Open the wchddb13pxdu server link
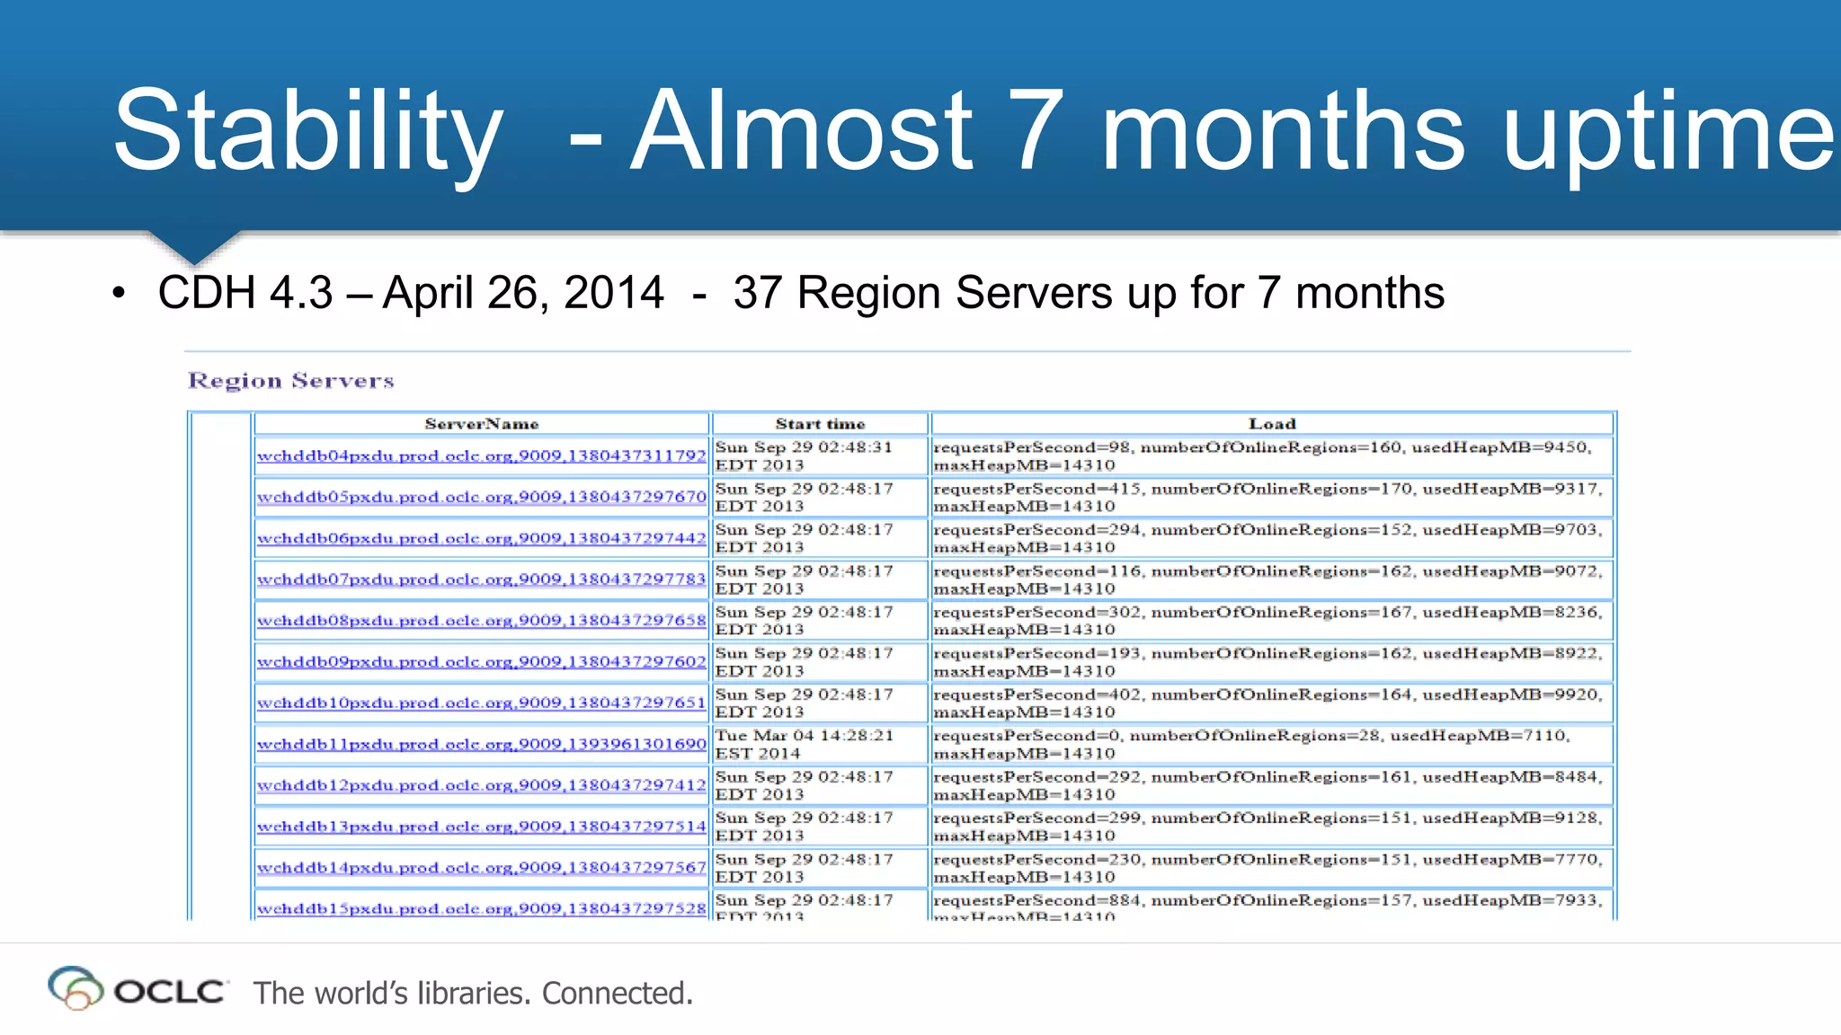 click(x=481, y=827)
